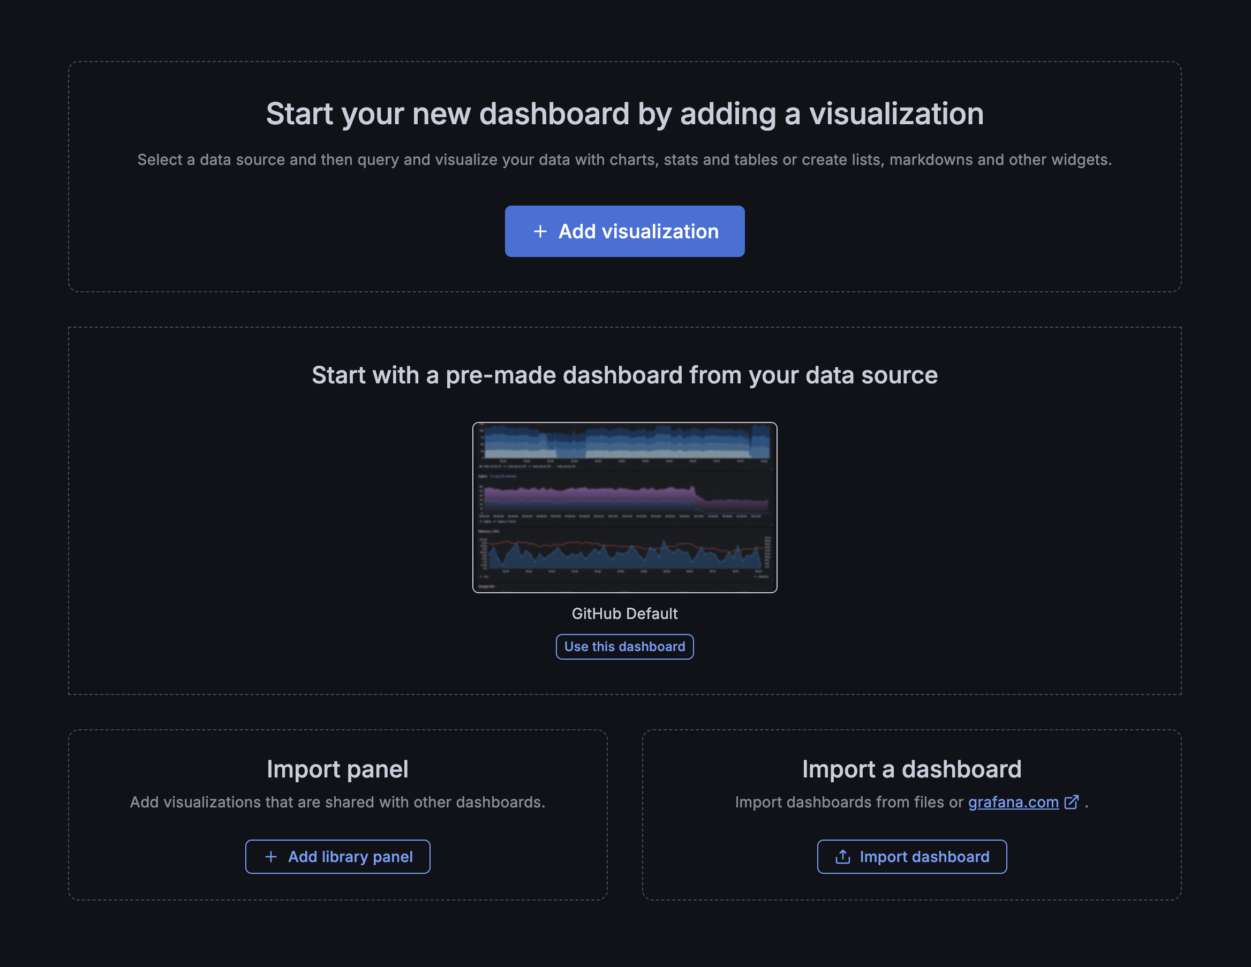Click the plus icon in Add visualization

(x=540, y=231)
